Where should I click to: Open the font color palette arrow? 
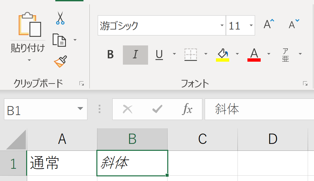pos(269,54)
